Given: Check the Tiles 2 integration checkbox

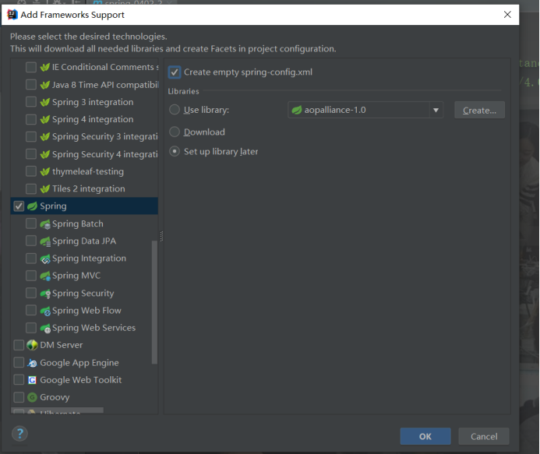Looking at the screenshot, I should click(31, 188).
